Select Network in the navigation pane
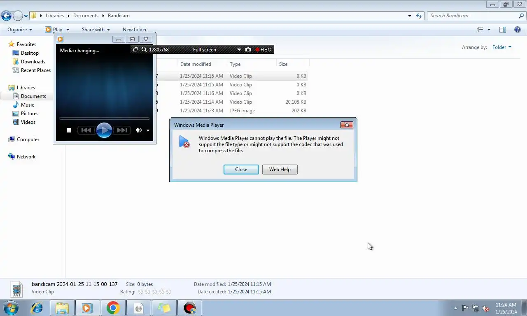Viewport: 527px width, 316px height. [26, 157]
